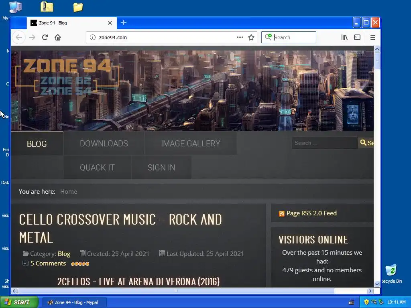
Task: Click the website Search text box
Action: point(325,143)
